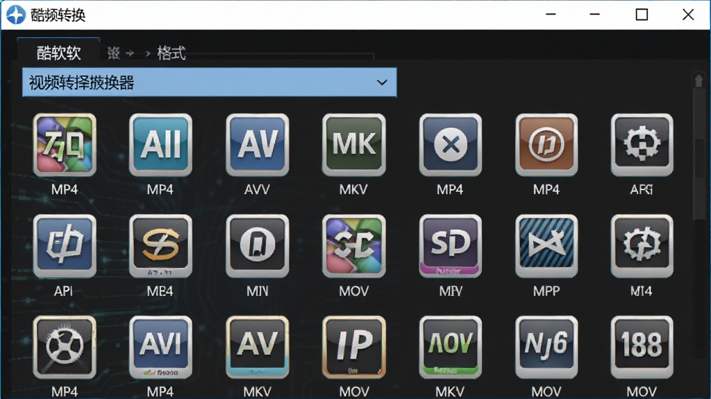The image size is (711, 399).
Task: Select the dark AV icon labeled MKV
Action: [257, 347]
